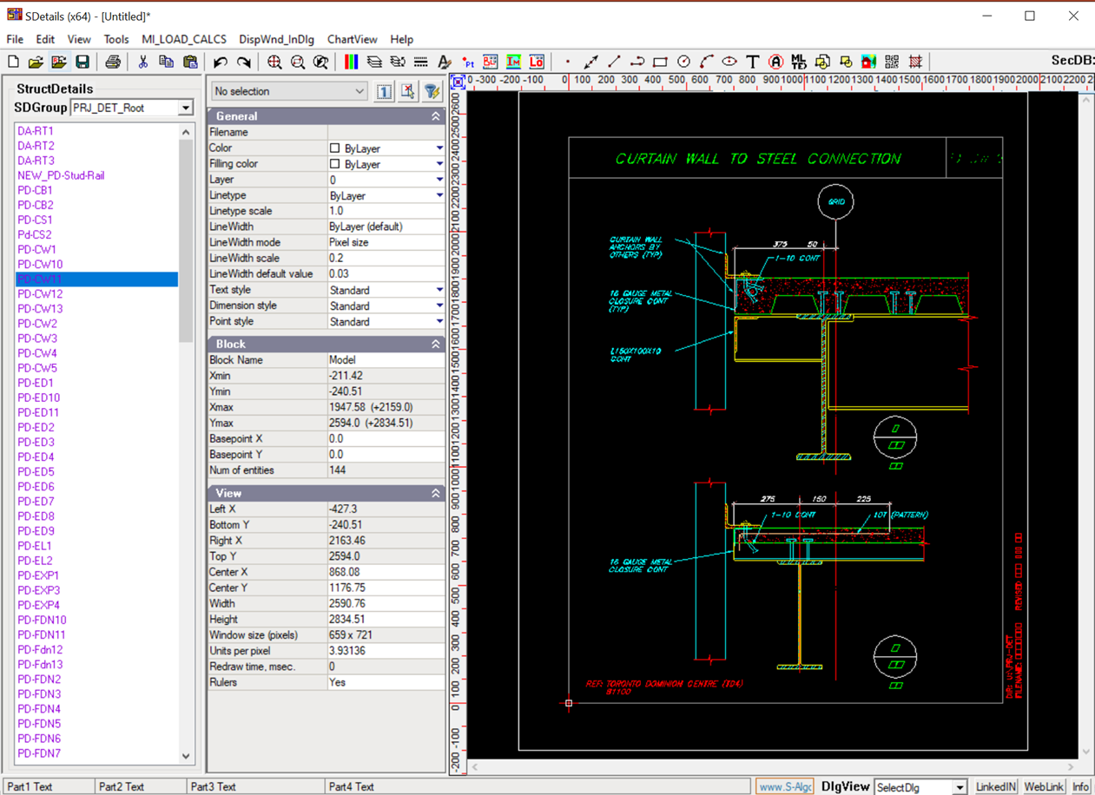Toggle the Filling color ByLayer checkbox
Image resolution: width=1095 pixels, height=795 pixels.
pos(334,164)
